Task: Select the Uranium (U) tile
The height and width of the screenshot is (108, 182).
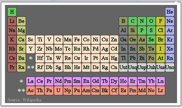Action: pyautogui.click(x=58, y=91)
